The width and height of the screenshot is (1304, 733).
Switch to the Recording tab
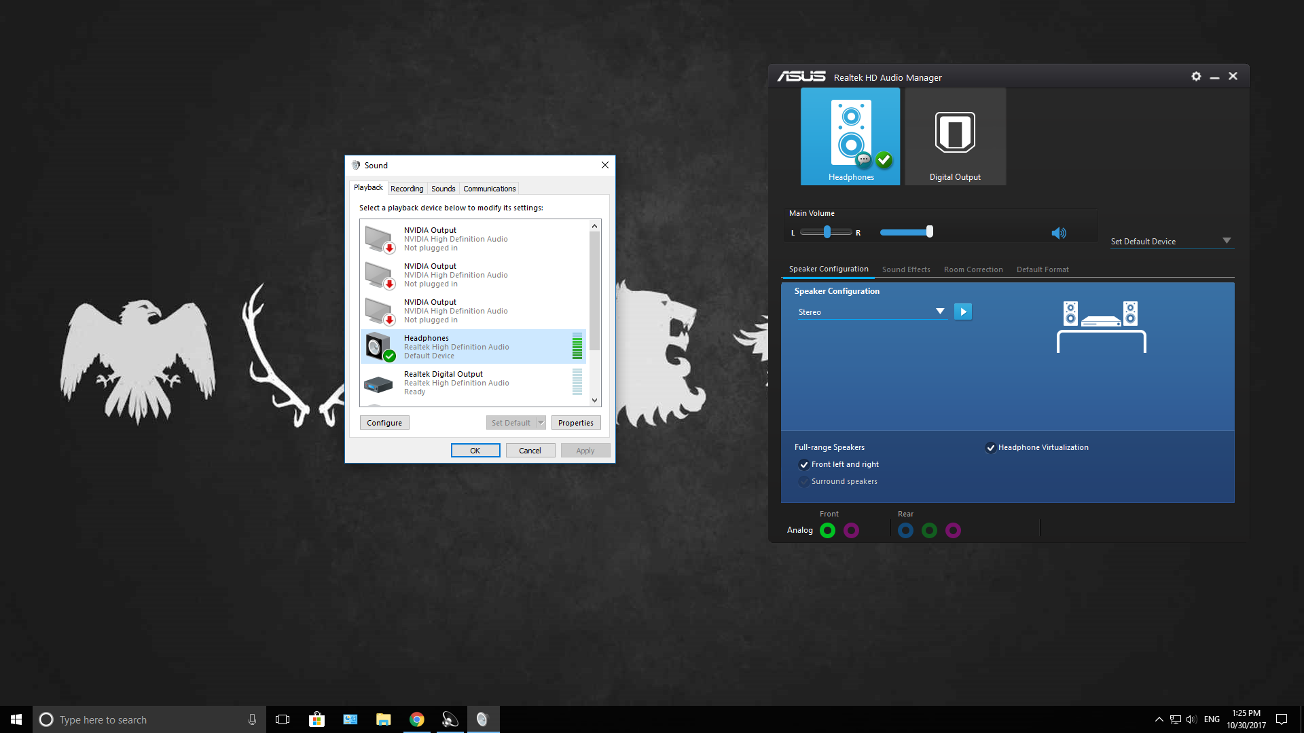tap(407, 189)
